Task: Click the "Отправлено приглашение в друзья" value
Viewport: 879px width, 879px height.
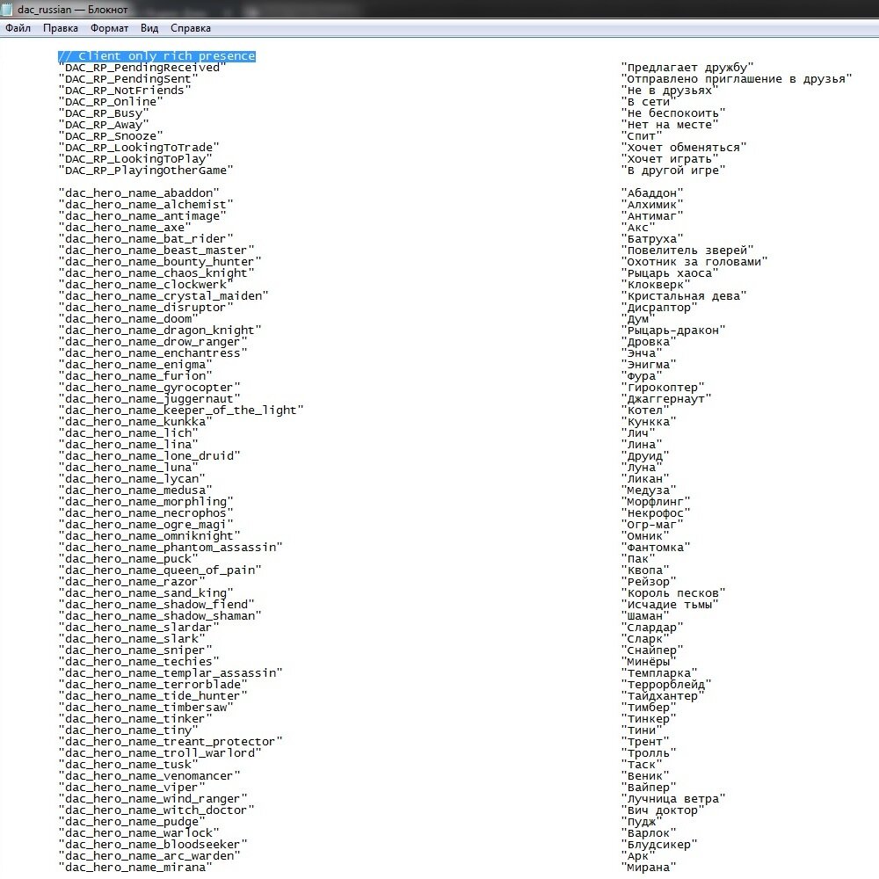Action: pyautogui.click(x=736, y=79)
